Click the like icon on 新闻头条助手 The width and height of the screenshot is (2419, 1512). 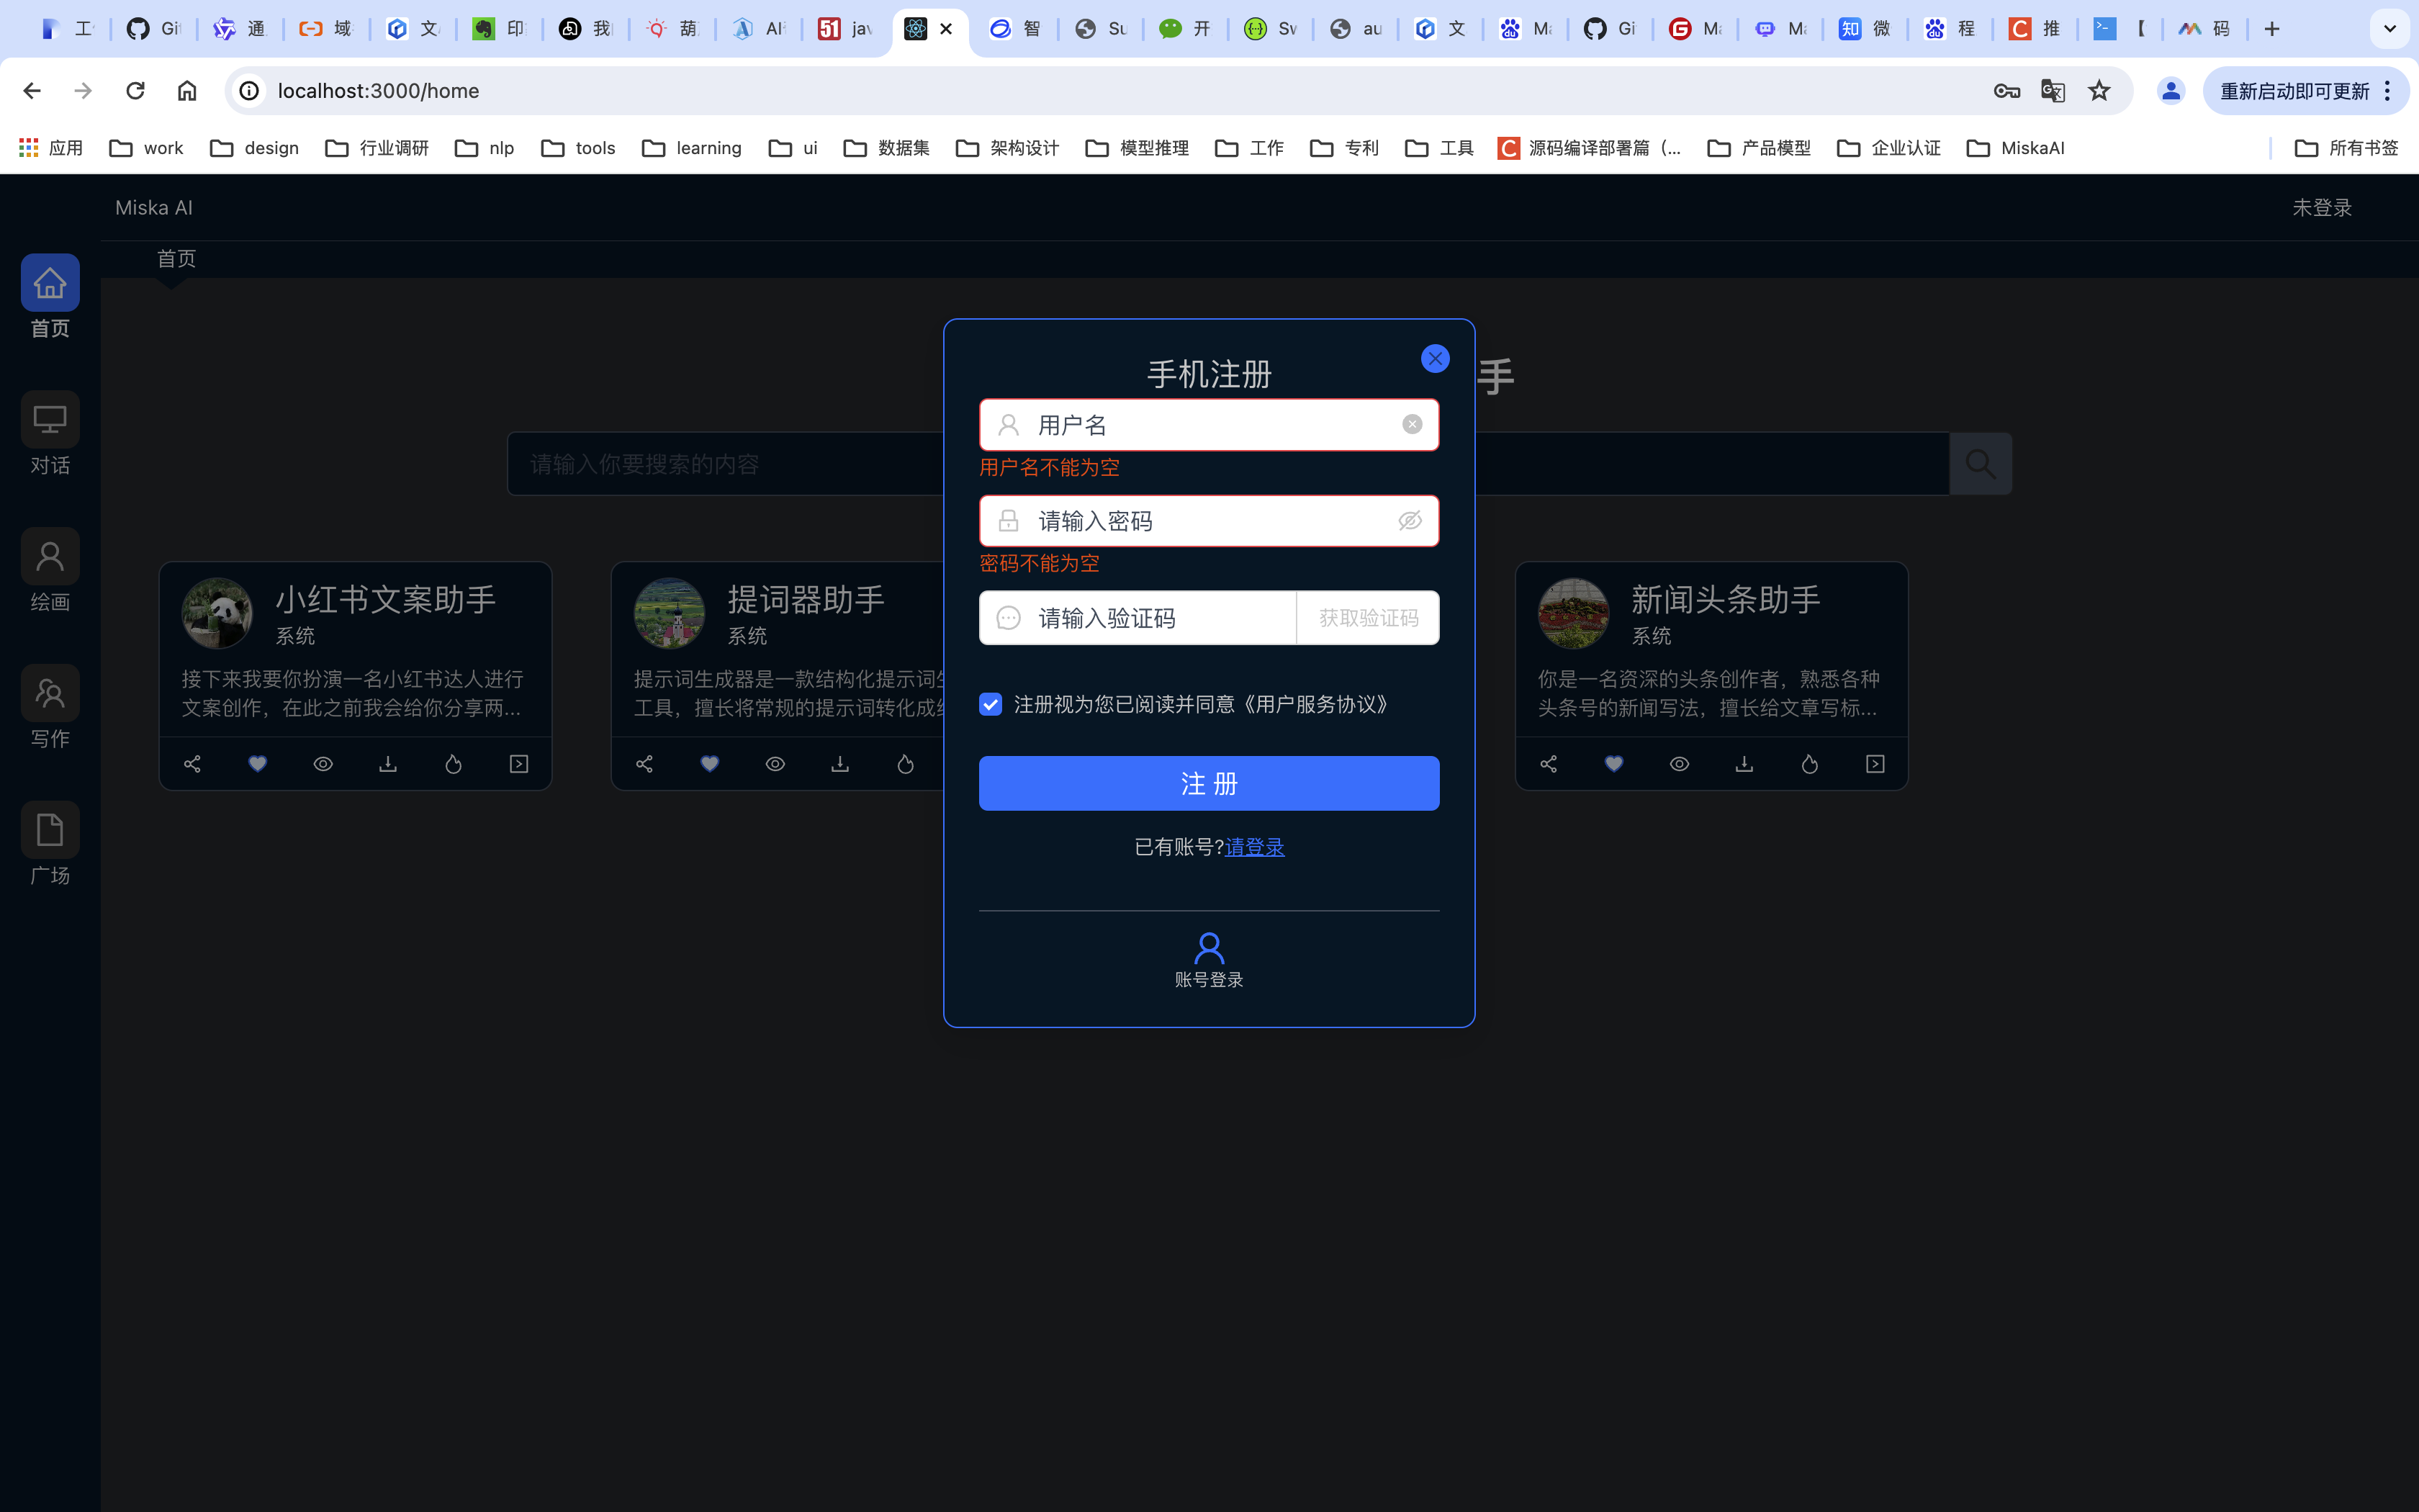tap(1614, 763)
